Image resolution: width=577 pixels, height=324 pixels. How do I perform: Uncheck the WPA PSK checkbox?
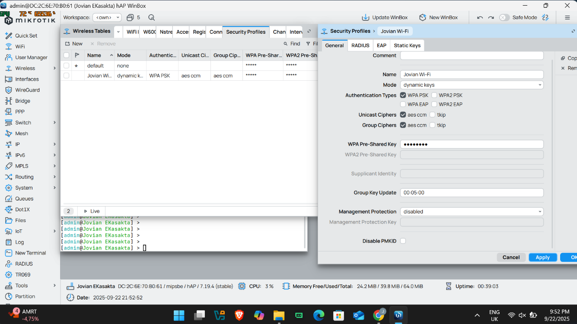[403, 95]
